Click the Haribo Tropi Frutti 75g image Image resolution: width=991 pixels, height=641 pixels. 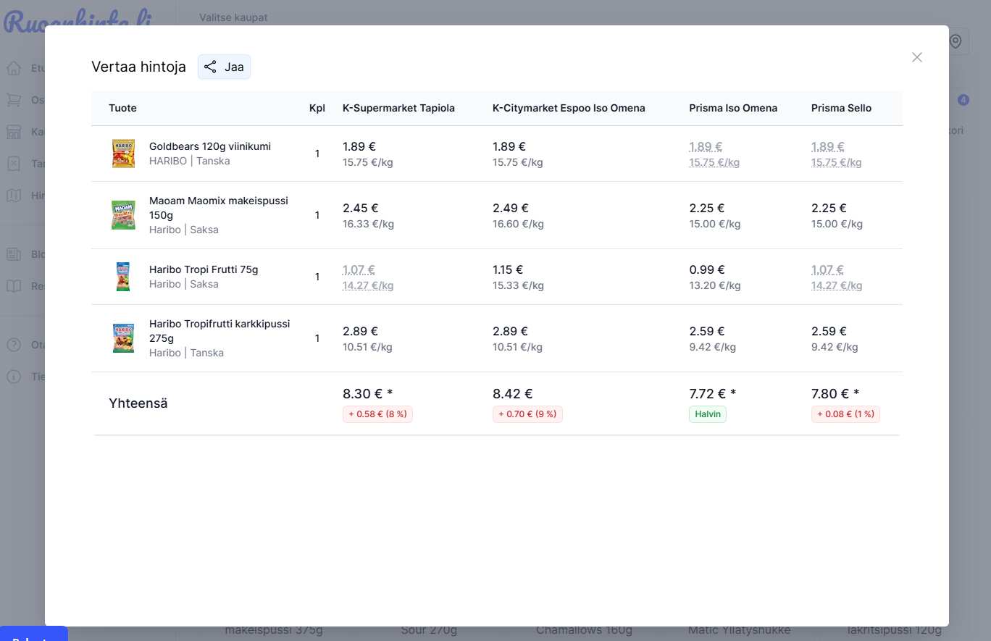[123, 277]
